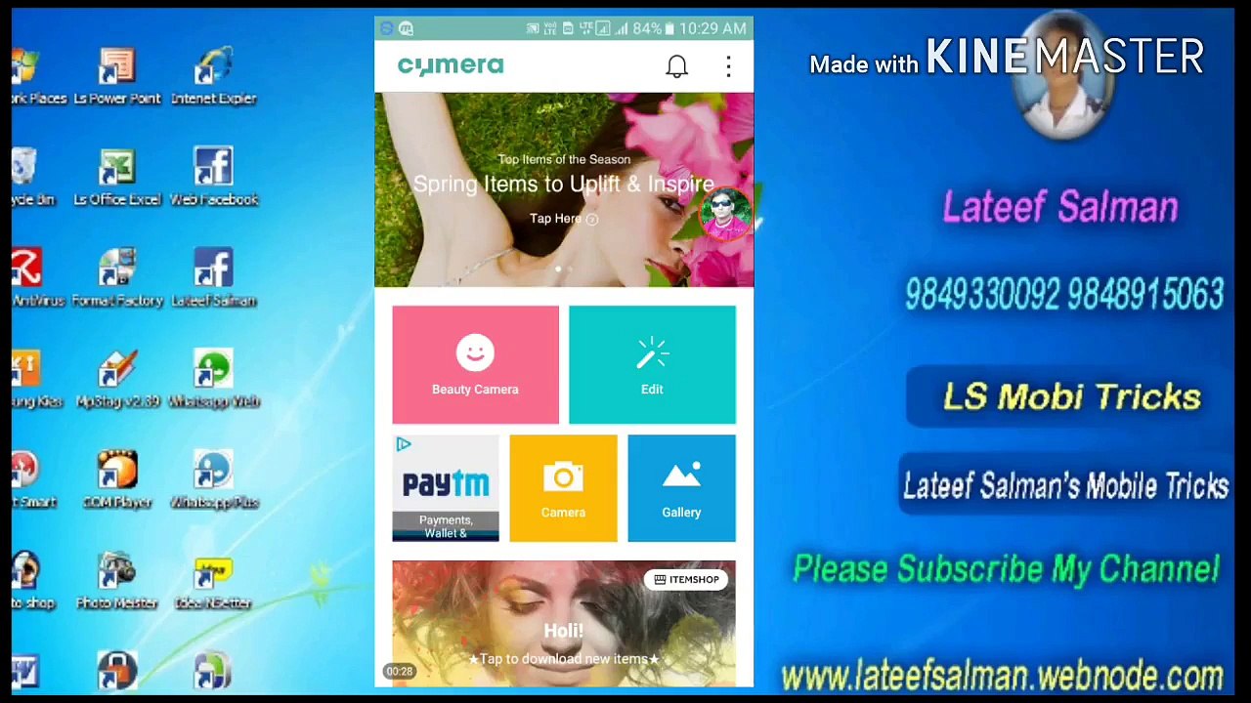Open the Beauty Camera tile
Image resolution: width=1251 pixels, height=703 pixels.
[475, 364]
